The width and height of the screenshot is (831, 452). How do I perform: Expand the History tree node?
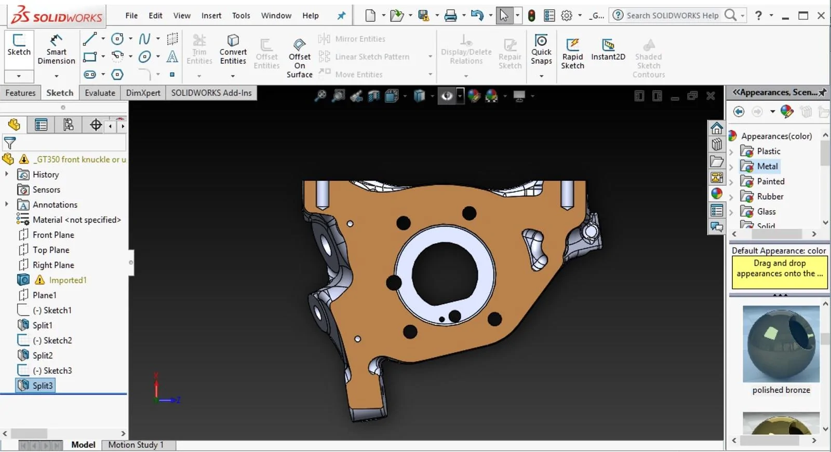(6, 174)
